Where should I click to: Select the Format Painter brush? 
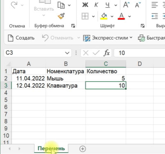tap(61, 16)
